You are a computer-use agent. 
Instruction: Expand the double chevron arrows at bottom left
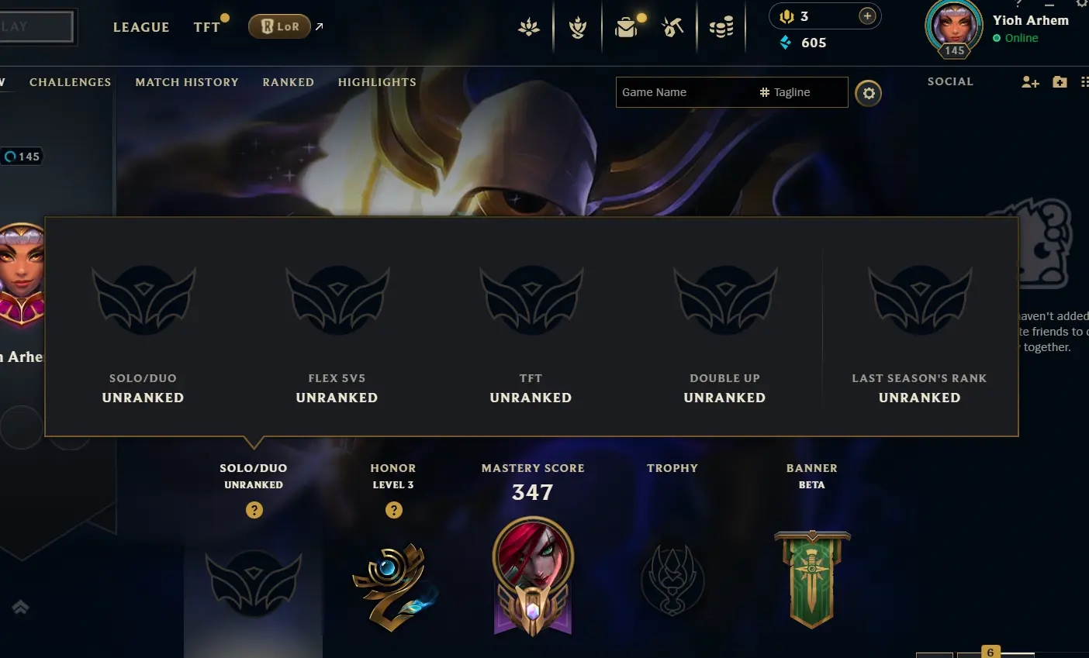(21, 608)
